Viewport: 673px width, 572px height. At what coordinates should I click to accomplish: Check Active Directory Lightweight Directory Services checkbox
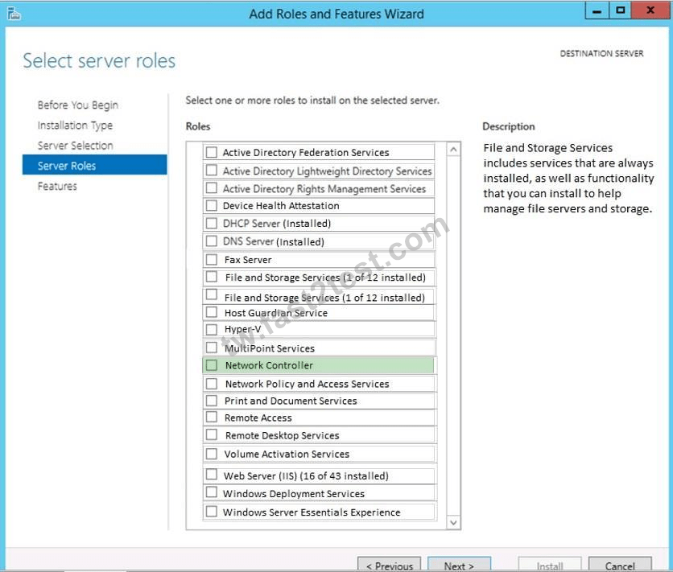(212, 171)
